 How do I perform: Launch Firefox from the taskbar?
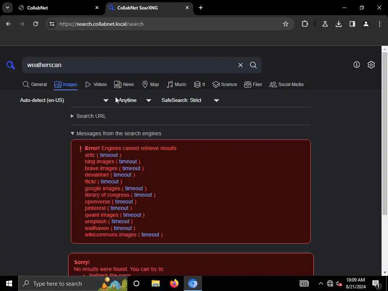click(x=174, y=283)
